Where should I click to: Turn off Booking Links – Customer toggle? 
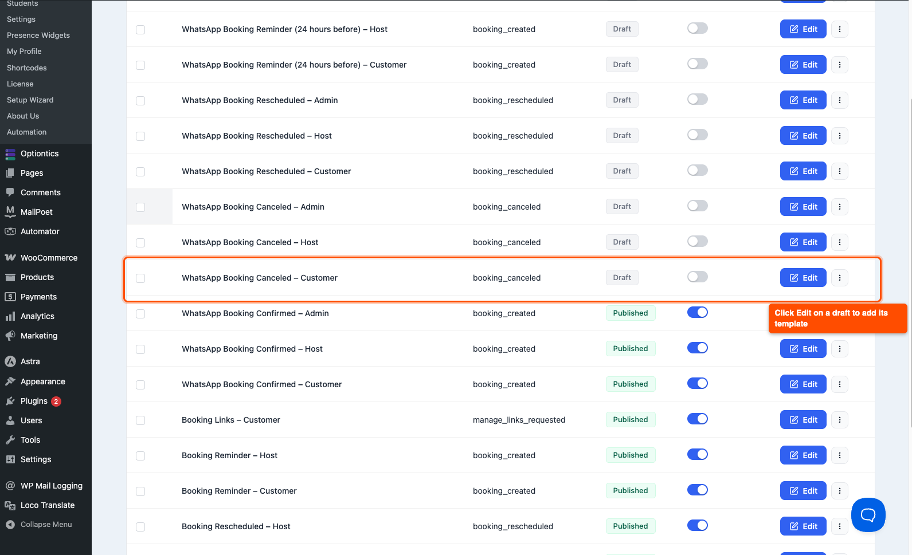click(x=698, y=419)
